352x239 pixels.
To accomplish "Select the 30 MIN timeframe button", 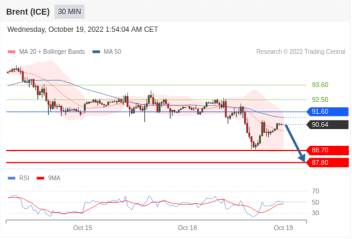I will coord(70,11).
